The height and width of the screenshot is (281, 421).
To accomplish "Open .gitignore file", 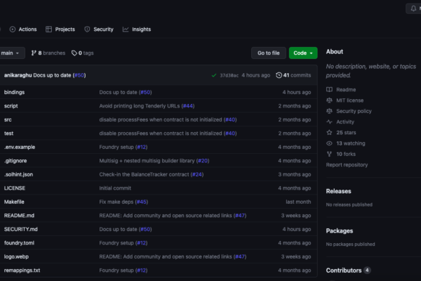I will 15,161.
